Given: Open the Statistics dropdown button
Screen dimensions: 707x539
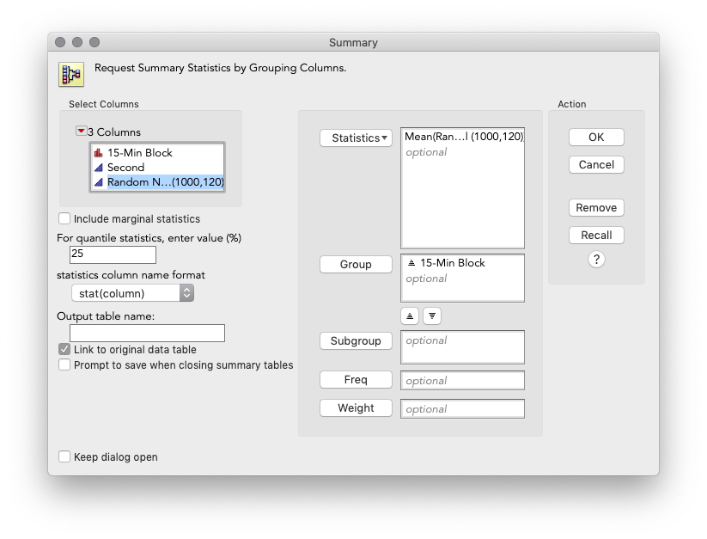Looking at the screenshot, I should click(x=356, y=138).
